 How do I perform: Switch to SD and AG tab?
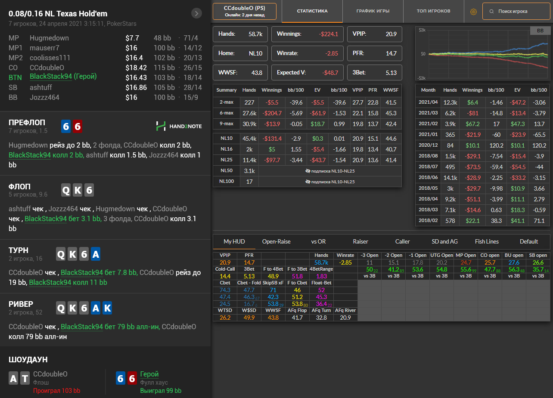point(445,241)
